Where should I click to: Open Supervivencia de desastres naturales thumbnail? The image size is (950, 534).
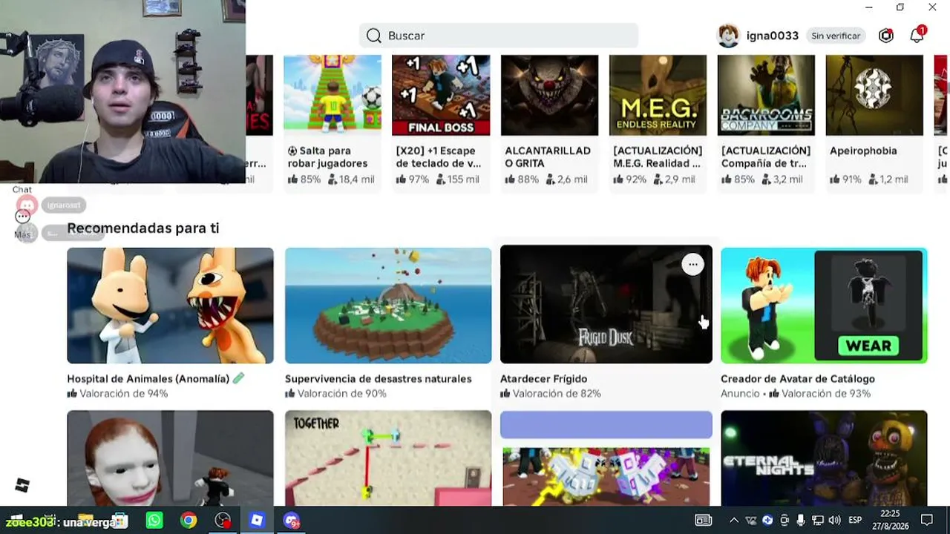[x=388, y=306]
